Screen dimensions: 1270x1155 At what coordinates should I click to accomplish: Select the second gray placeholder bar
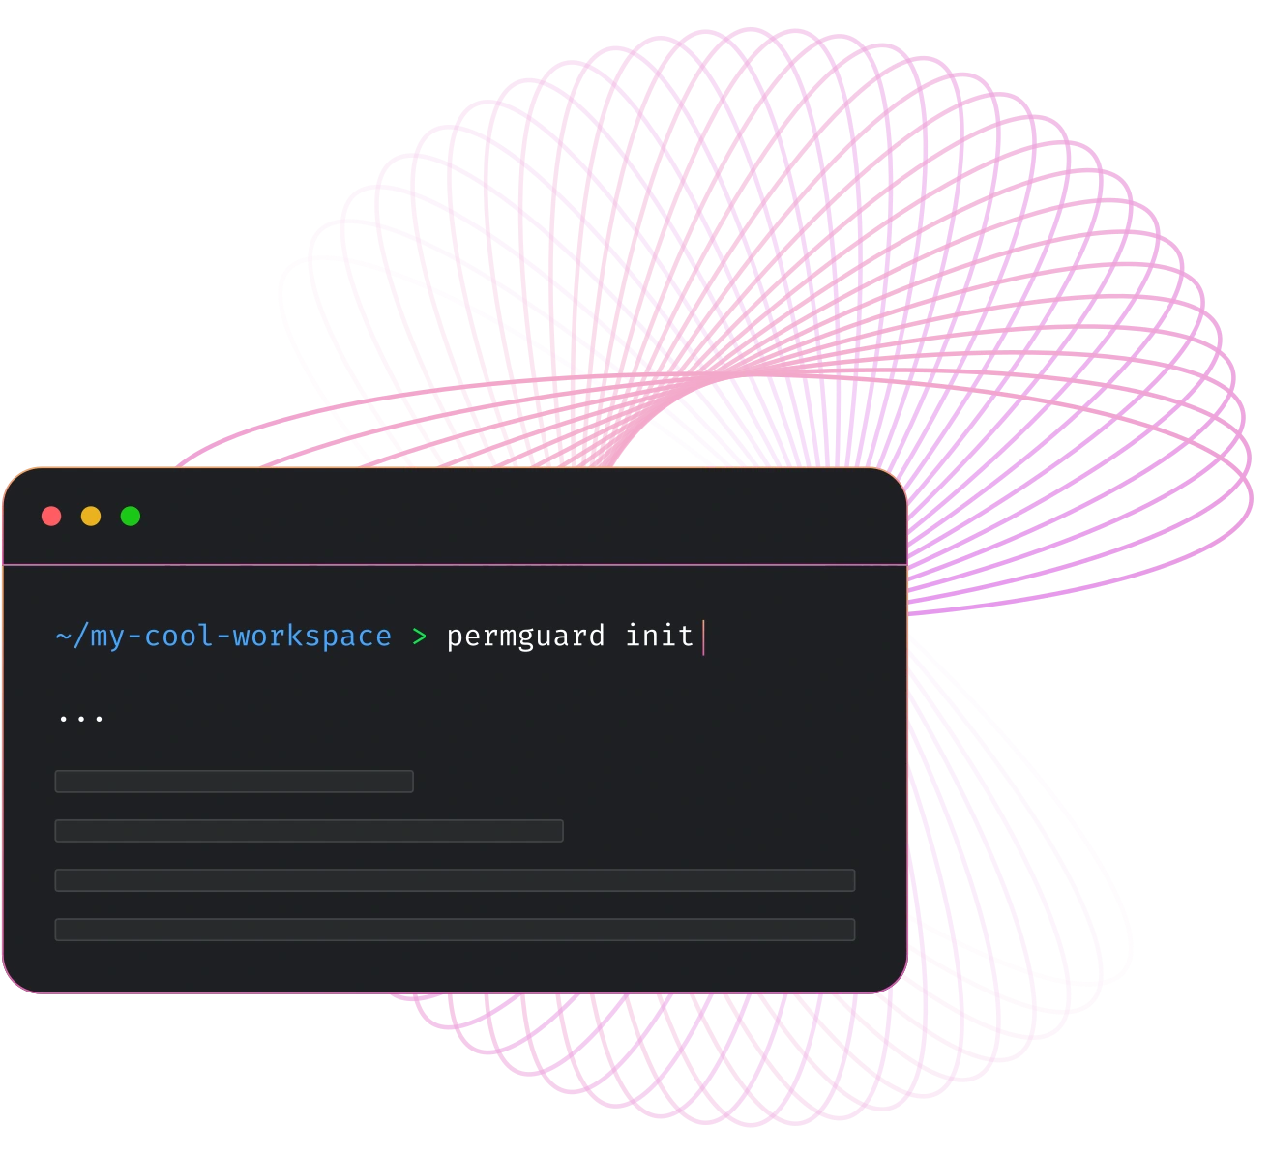(309, 831)
